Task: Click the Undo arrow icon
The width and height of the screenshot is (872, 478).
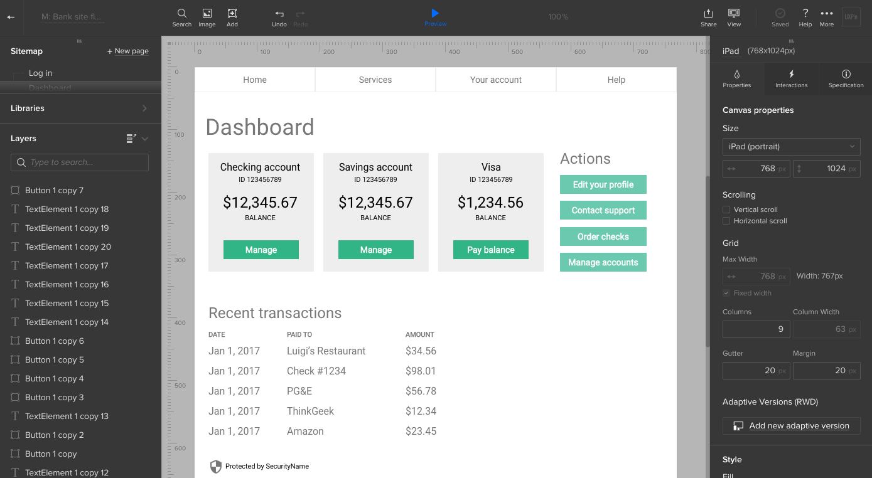Action: coord(279,14)
